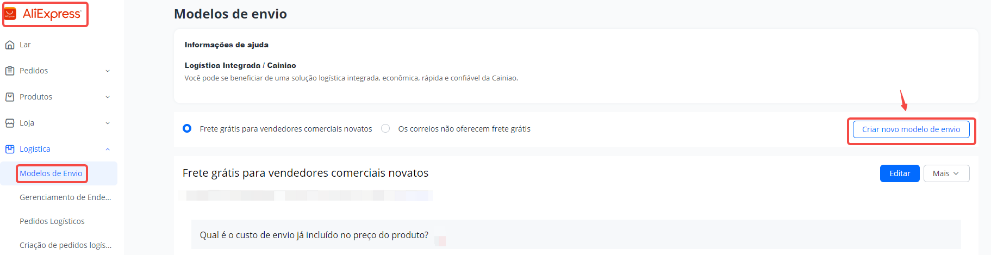Open the Mais dropdown
The height and width of the screenshot is (255, 991).
point(946,173)
